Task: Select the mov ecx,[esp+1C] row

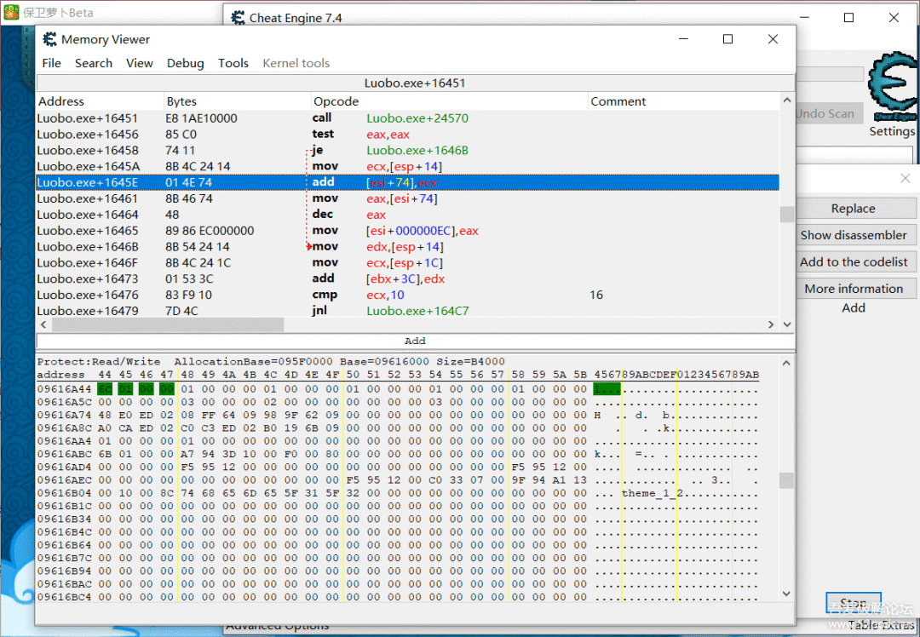Action: 407,263
